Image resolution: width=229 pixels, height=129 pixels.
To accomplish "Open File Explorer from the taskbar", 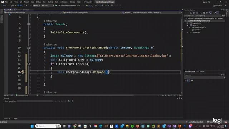I will [x=127, y=126].
